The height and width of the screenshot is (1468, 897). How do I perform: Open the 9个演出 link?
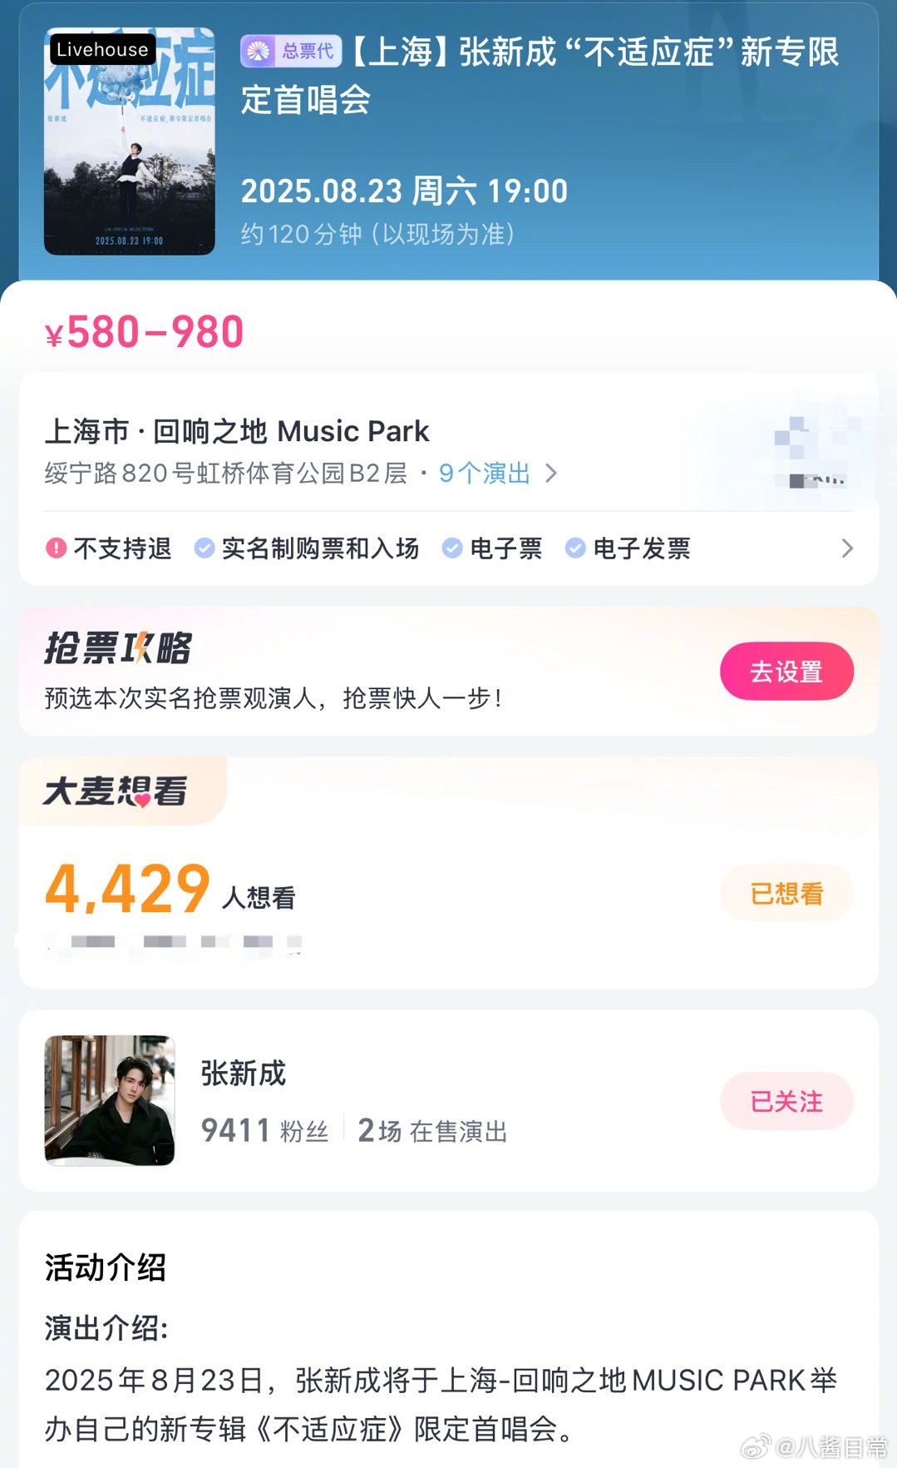[x=485, y=474]
